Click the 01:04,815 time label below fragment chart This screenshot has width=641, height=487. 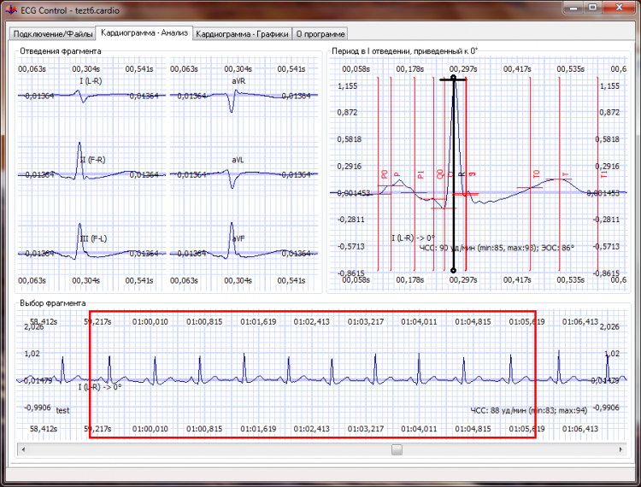tap(473, 429)
